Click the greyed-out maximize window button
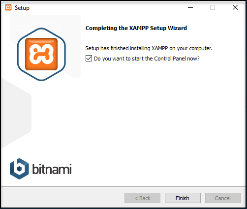 pyautogui.click(x=213, y=7)
